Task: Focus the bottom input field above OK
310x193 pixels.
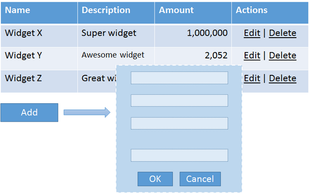Action: 179,155
